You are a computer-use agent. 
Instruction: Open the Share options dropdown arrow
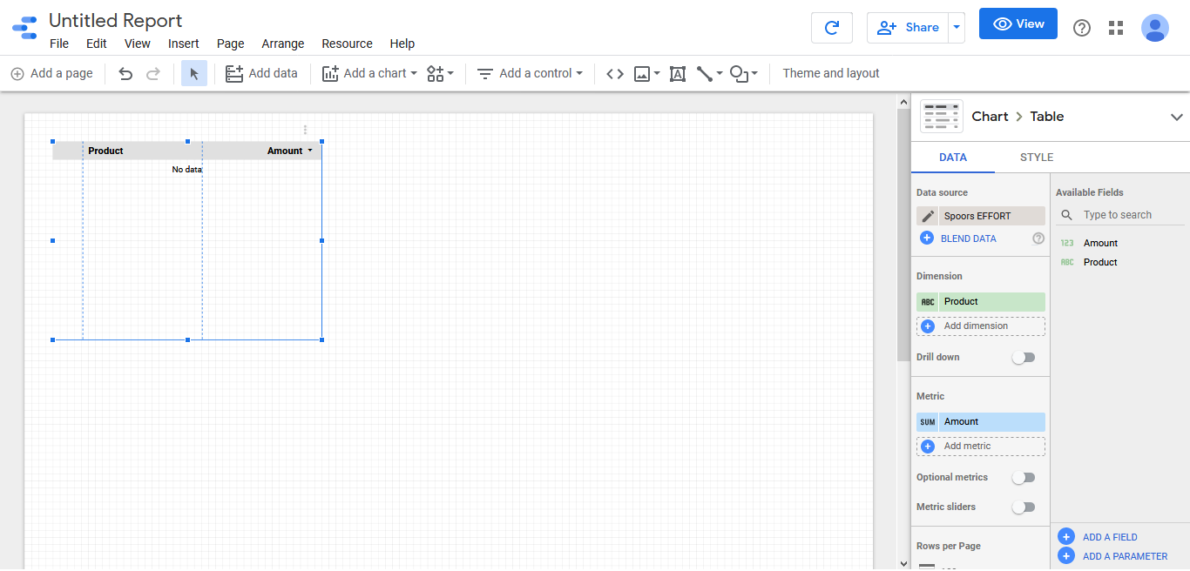click(x=957, y=27)
